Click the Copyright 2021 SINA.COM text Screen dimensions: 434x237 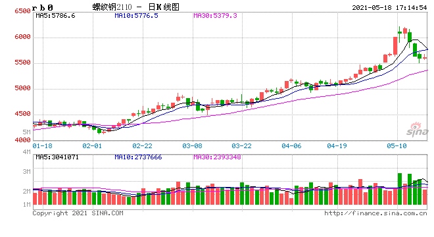[78, 213]
